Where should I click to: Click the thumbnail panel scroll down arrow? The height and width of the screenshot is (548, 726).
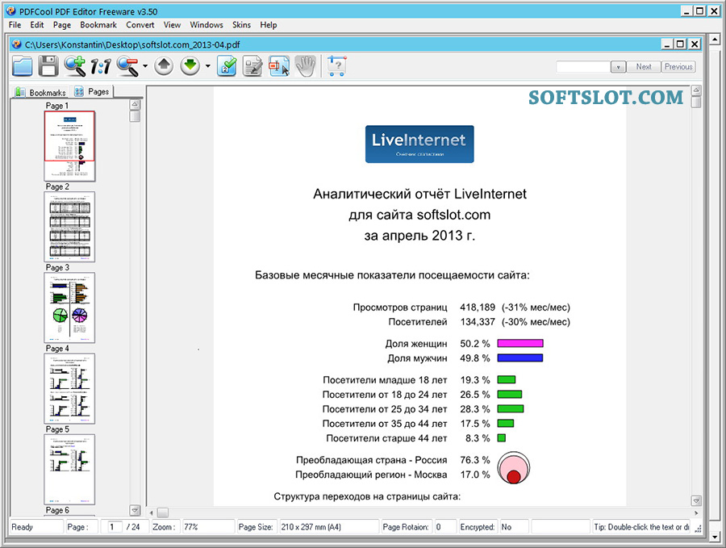[x=135, y=510]
